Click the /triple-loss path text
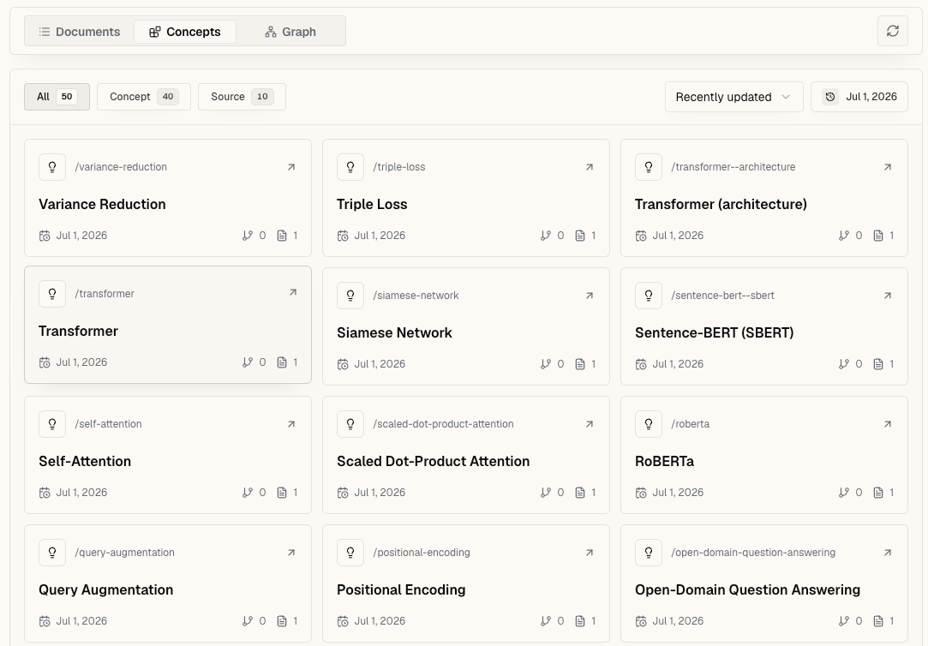This screenshot has width=928, height=646. (399, 167)
